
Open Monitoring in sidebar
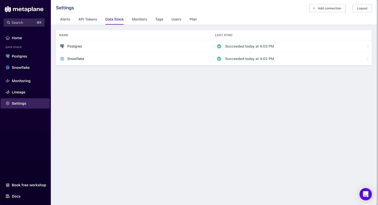25,81
